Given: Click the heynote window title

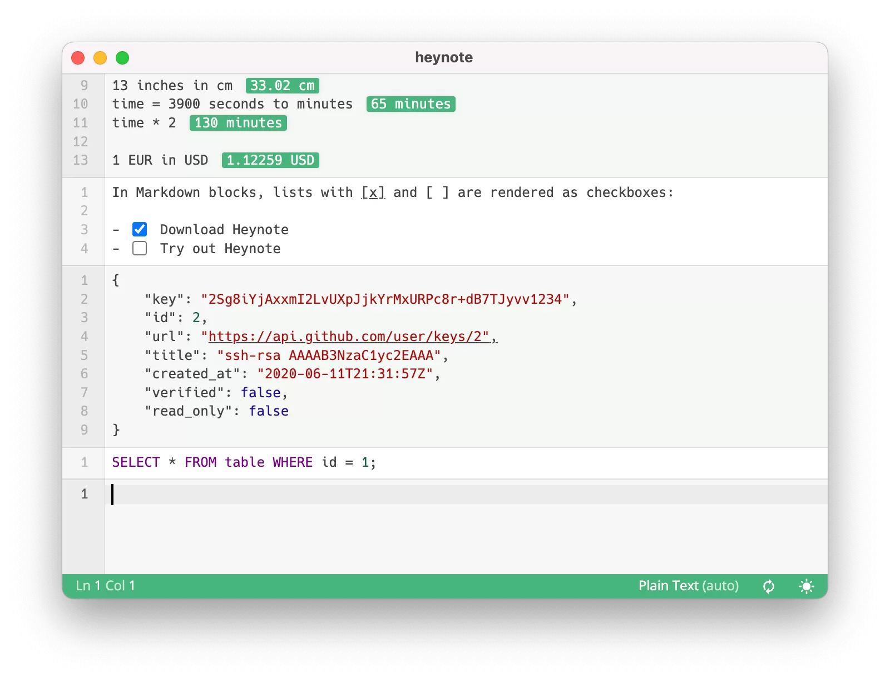Looking at the screenshot, I should 444,57.
